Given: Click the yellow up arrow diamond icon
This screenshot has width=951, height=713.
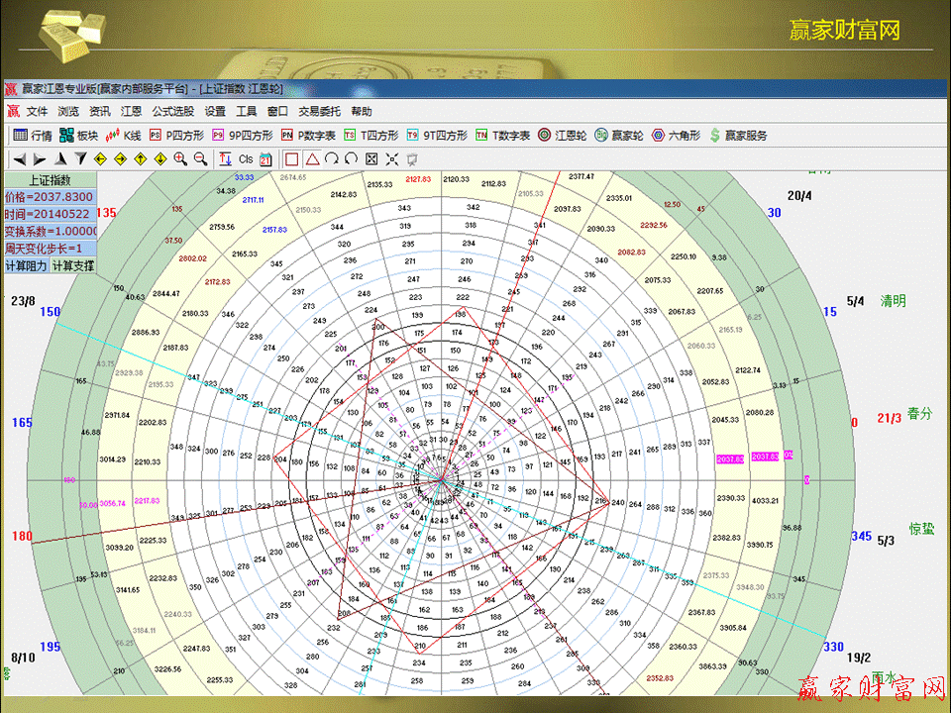Looking at the screenshot, I should click(x=139, y=159).
